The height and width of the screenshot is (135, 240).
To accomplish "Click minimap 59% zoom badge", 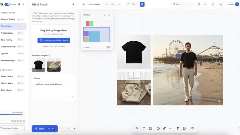I will 109,47.
